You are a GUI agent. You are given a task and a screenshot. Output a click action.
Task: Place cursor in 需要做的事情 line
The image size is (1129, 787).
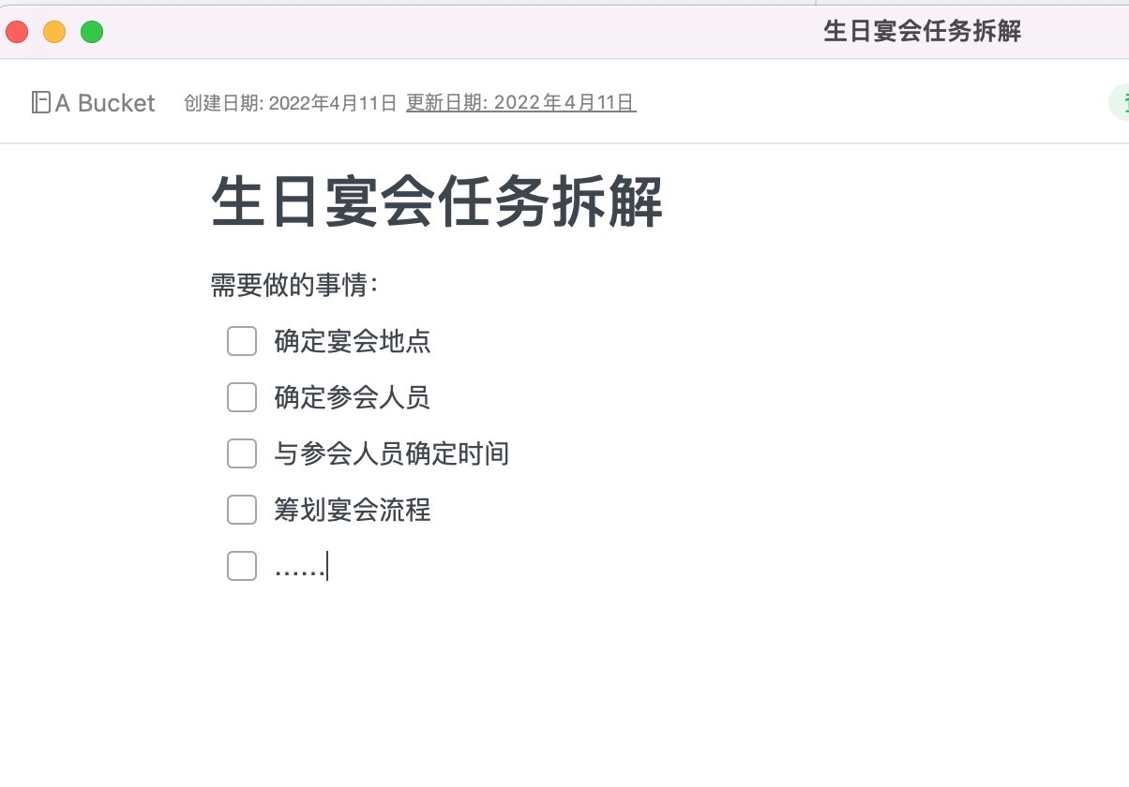pos(294,285)
